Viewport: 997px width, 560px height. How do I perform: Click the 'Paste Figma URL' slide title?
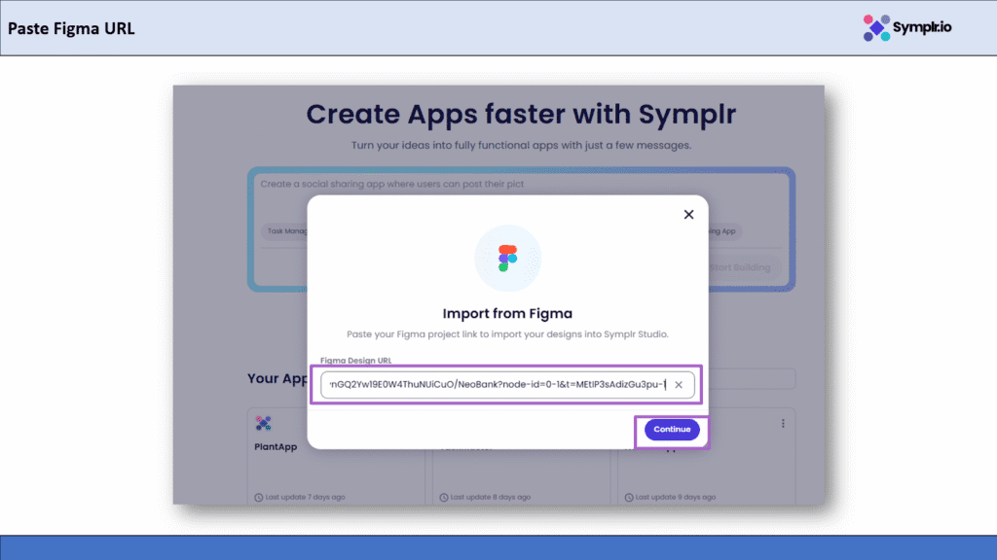tap(71, 28)
